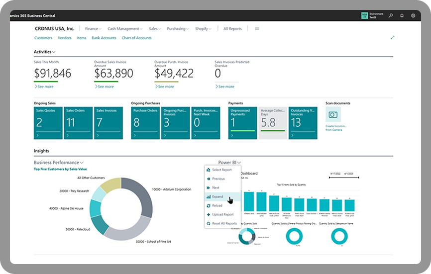Open the Purchasing dropdown menu

point(178,28)
